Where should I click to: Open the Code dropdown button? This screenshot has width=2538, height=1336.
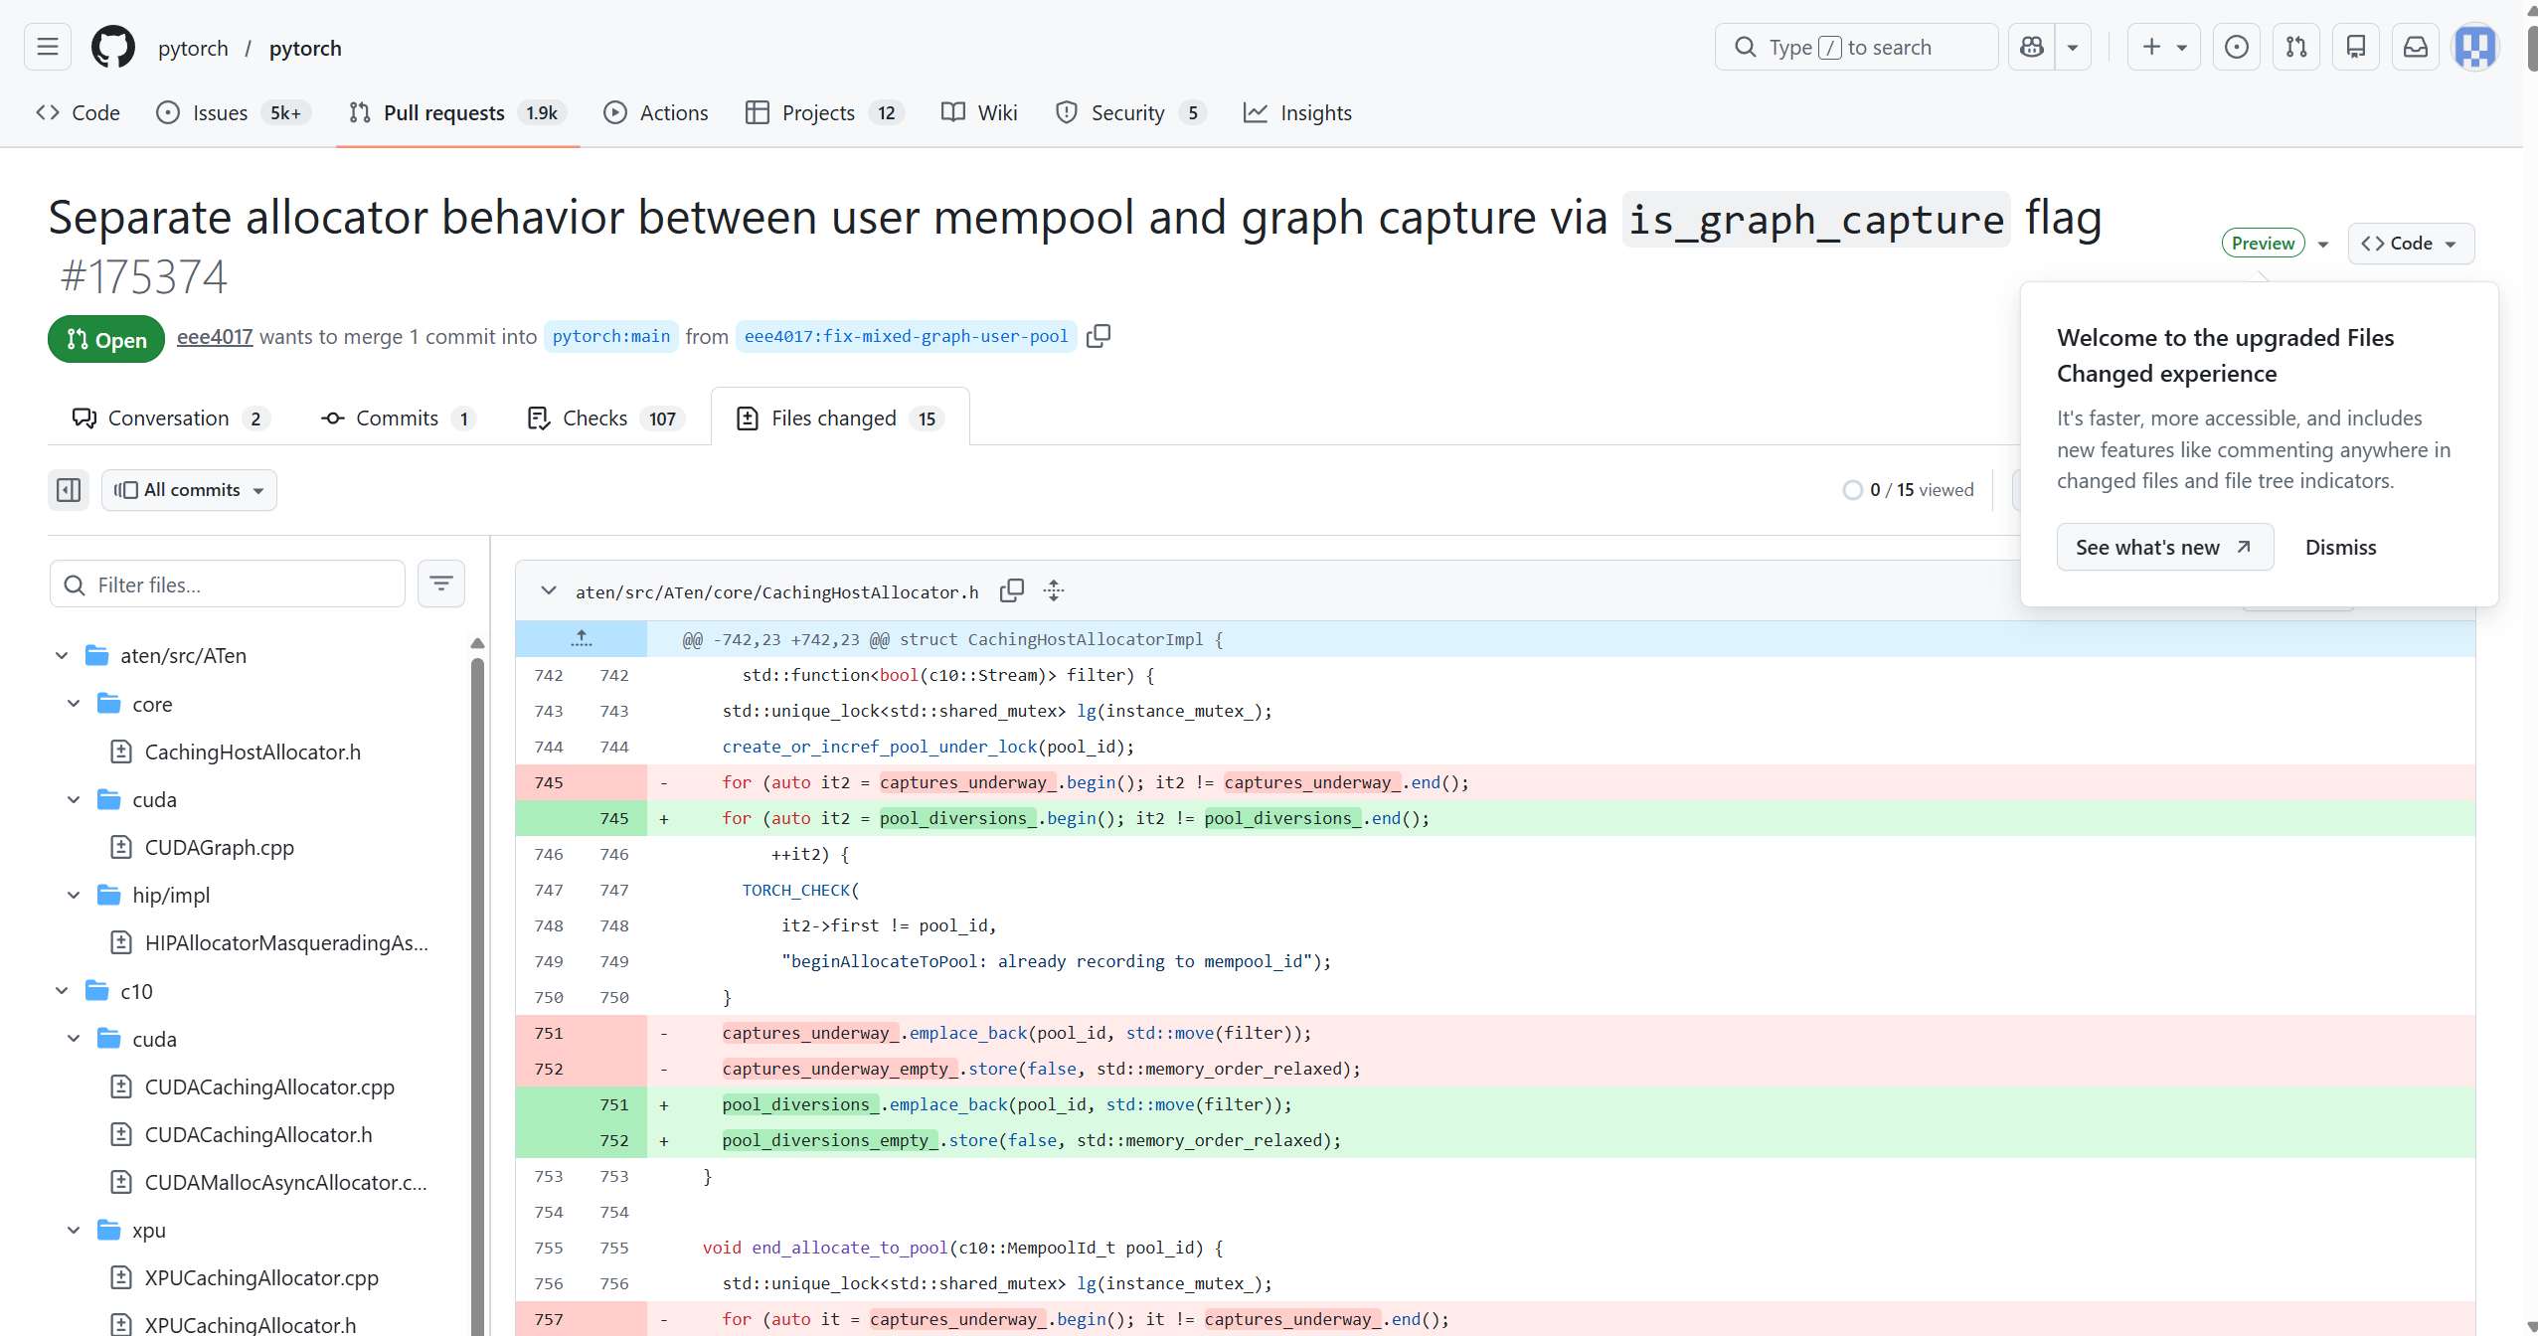[x=2411, y=244]
